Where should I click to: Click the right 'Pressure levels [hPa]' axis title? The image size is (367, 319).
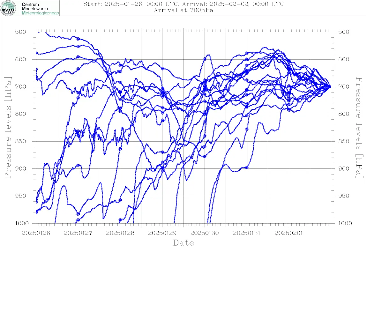coord(359,128)
